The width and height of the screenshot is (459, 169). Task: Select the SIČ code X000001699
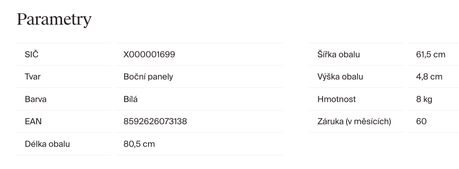[149, 54]
